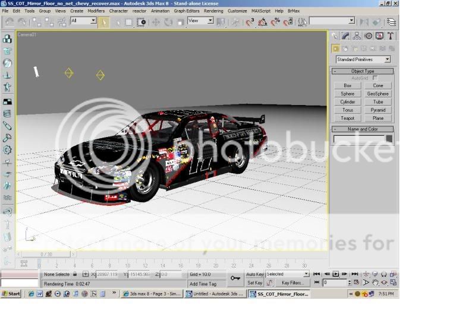The image size is (475, 328).
Task: Click the object color swatch
Action: [389, 139]
